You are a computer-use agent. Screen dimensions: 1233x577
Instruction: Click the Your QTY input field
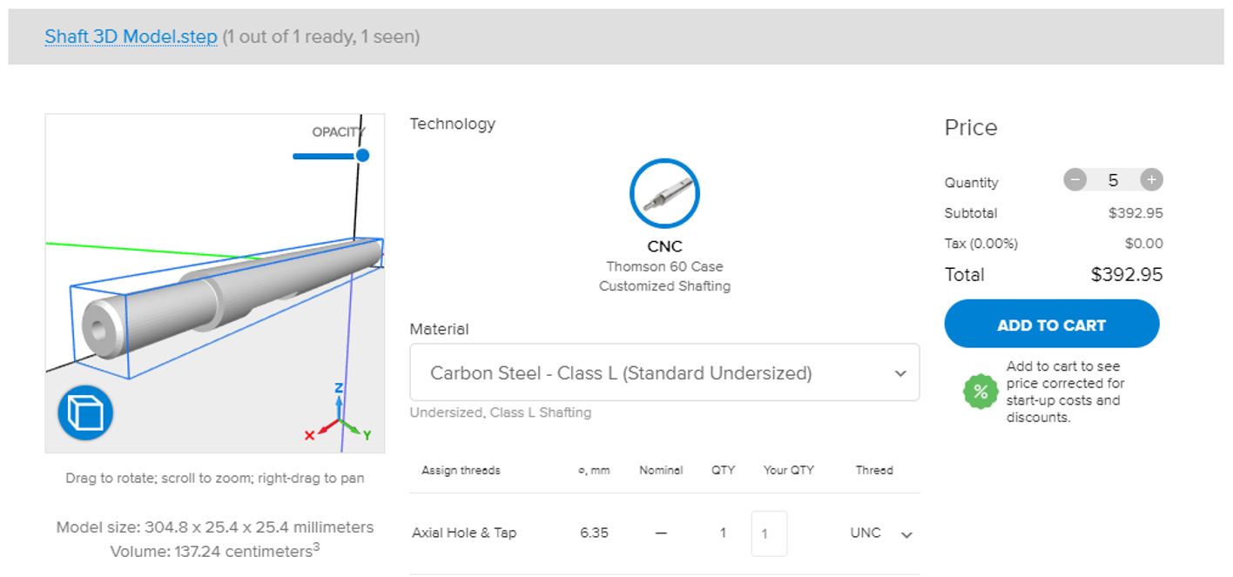(769, 533)
